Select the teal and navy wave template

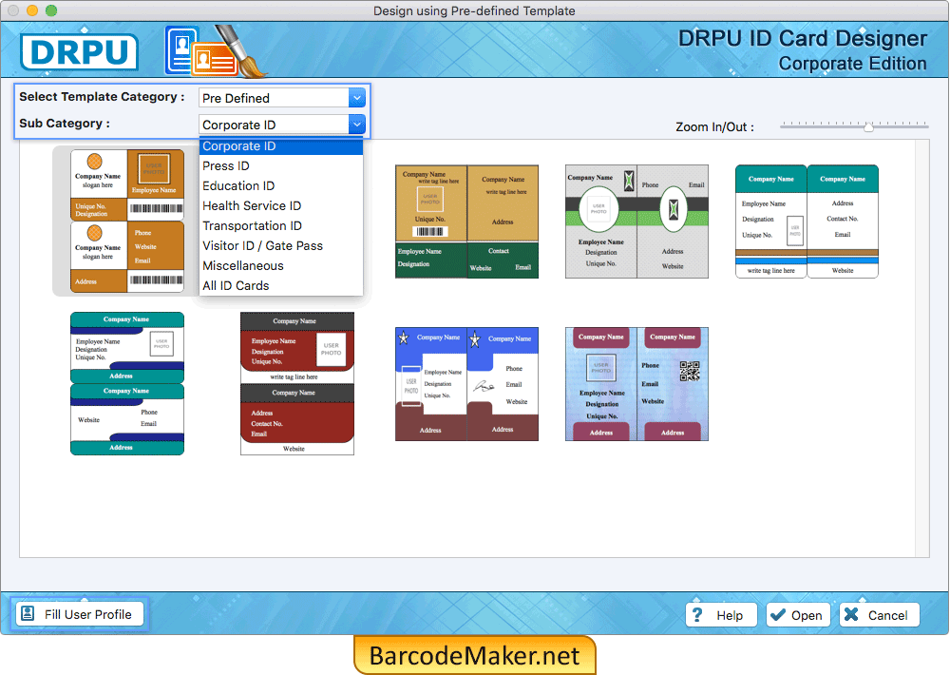pyautogui.click(x=127, y=384)
